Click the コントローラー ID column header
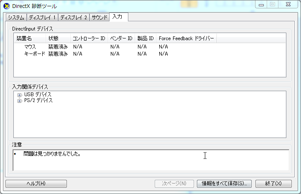The height and width of the screenshot is (194, 301). [89, 38]
